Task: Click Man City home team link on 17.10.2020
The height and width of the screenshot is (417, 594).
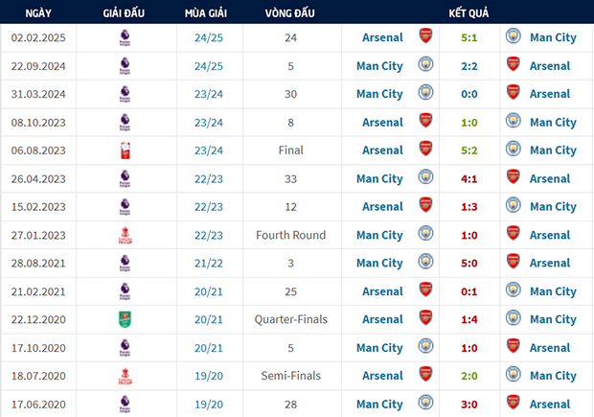Action: point(379,348)
